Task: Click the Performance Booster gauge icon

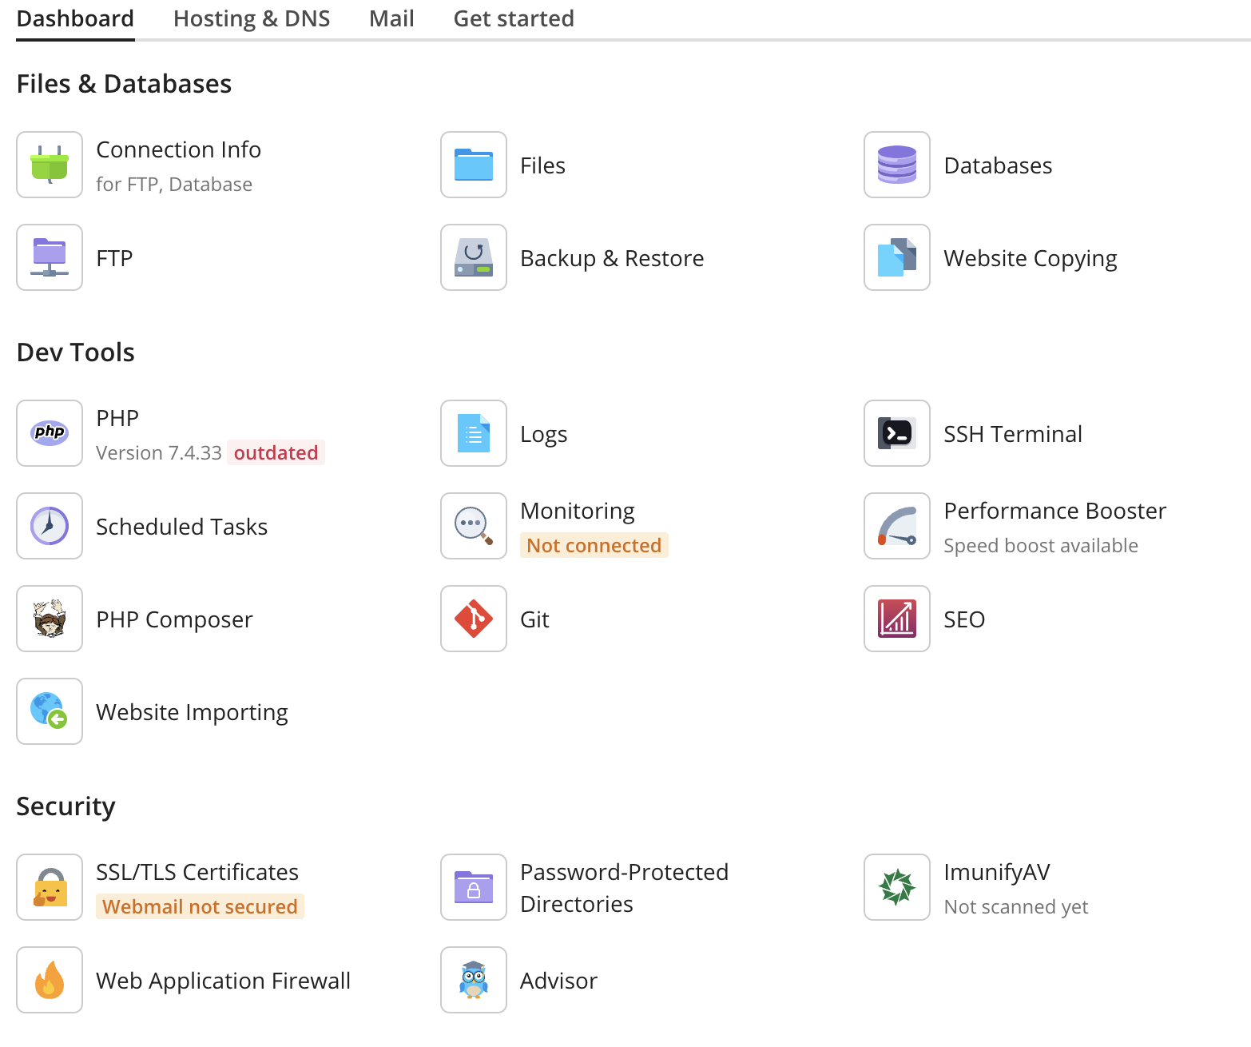Action: [896, 526]
